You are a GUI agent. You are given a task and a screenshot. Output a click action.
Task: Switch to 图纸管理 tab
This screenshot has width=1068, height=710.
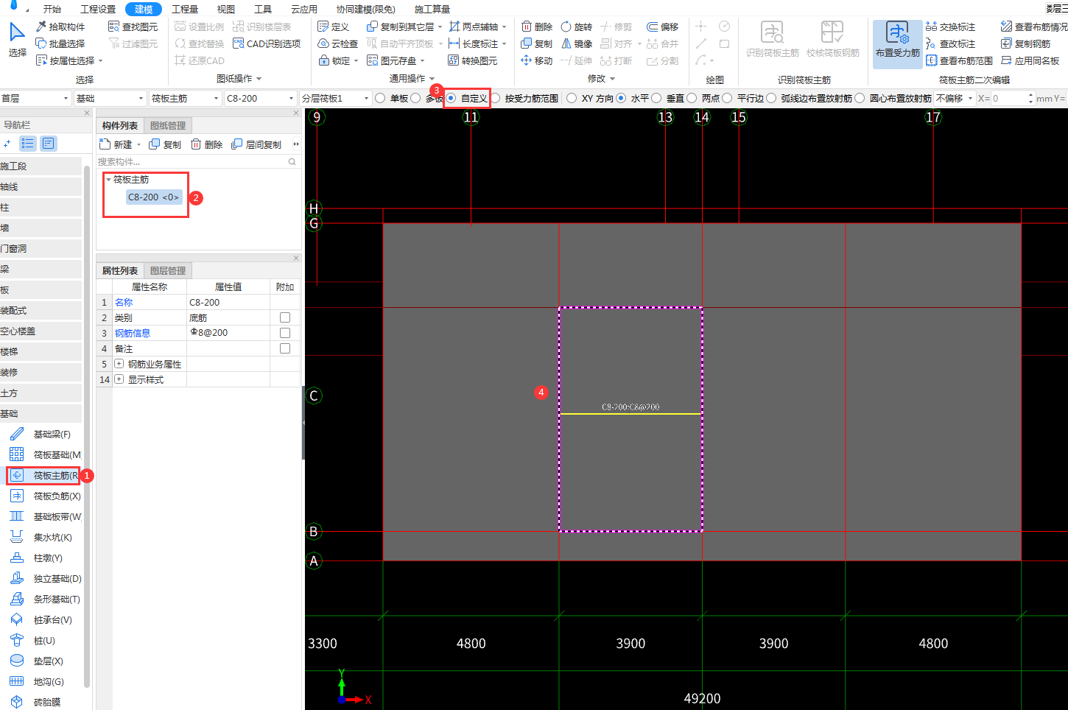coord(168,126)
